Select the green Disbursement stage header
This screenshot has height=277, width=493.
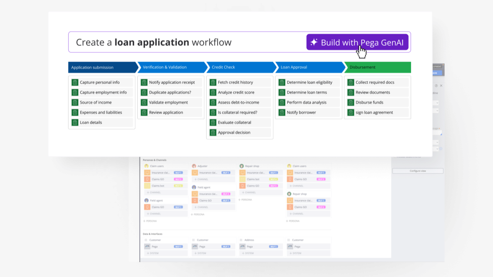[377, 67]
